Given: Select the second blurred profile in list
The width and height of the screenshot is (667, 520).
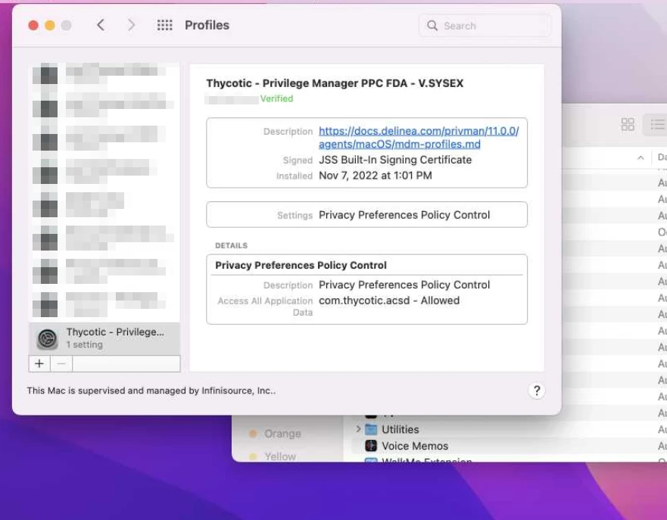Looking at the screenshot, I should [x=104, y=107].
